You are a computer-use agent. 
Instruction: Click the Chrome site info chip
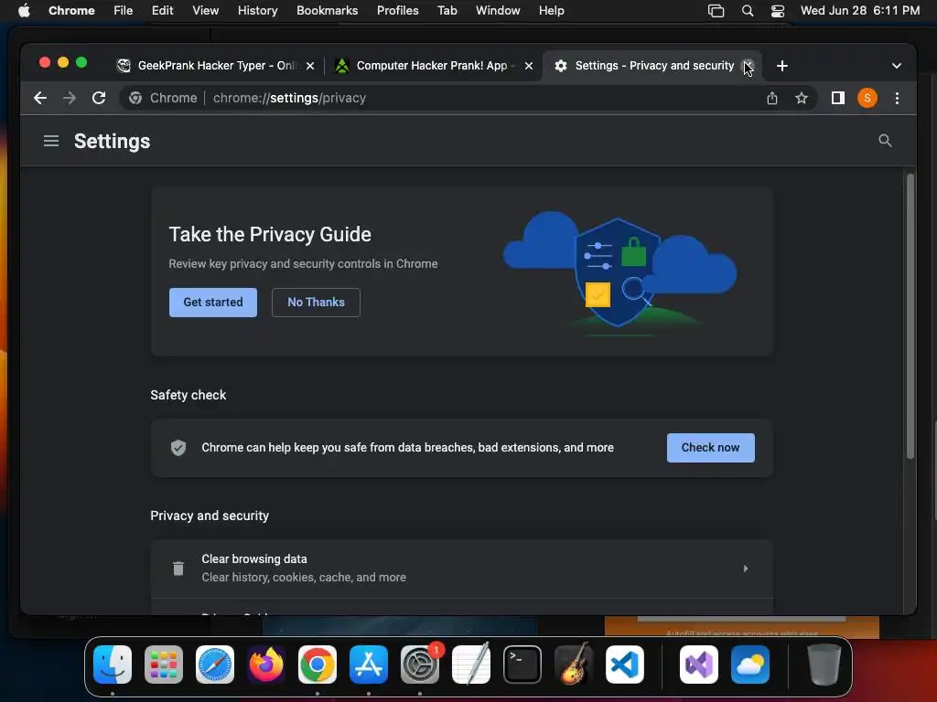163,98
